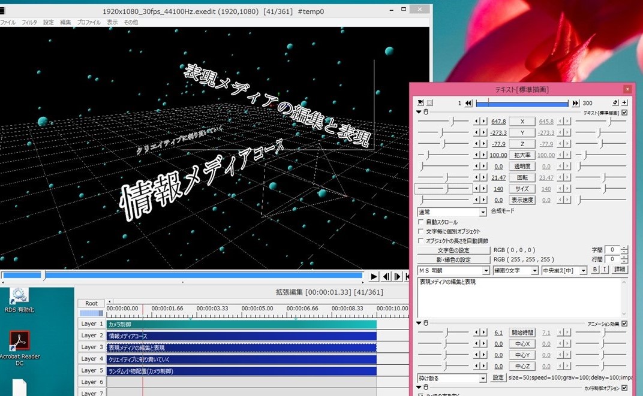The height and width of the screenshot is (396, 643).
Task: Step back one frame in the preview
Action: tap(386, 276)
